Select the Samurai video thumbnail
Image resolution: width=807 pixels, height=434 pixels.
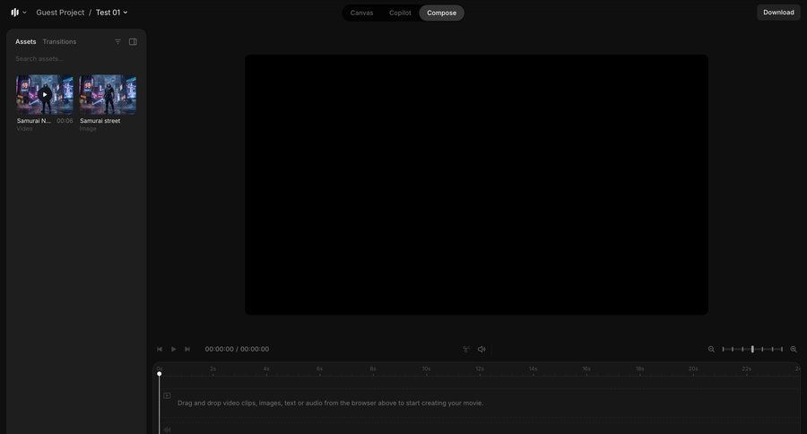pos(45,95)
